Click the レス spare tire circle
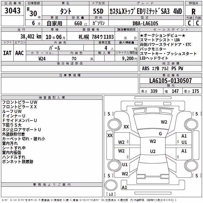This screenshot has width=203, height=203. pyautogui.click(x=111, y=185)
